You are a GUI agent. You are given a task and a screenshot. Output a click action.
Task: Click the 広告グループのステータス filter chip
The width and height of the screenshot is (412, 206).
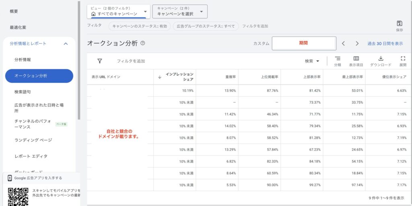point(206,26)
